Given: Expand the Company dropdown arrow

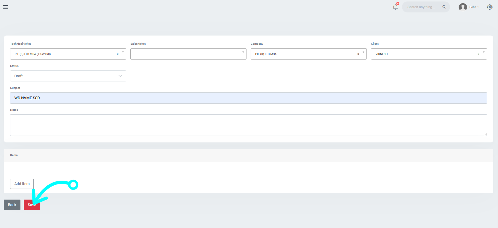Looking at the screenshot, I should pos(364,52).
